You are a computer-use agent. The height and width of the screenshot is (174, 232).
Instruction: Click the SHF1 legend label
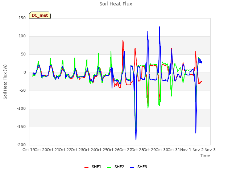(96, 167)
